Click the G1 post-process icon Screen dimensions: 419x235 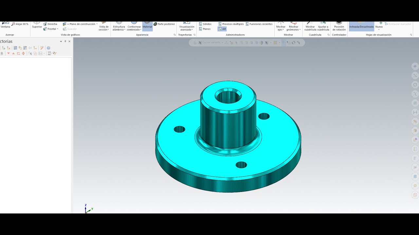pos(30,48)
